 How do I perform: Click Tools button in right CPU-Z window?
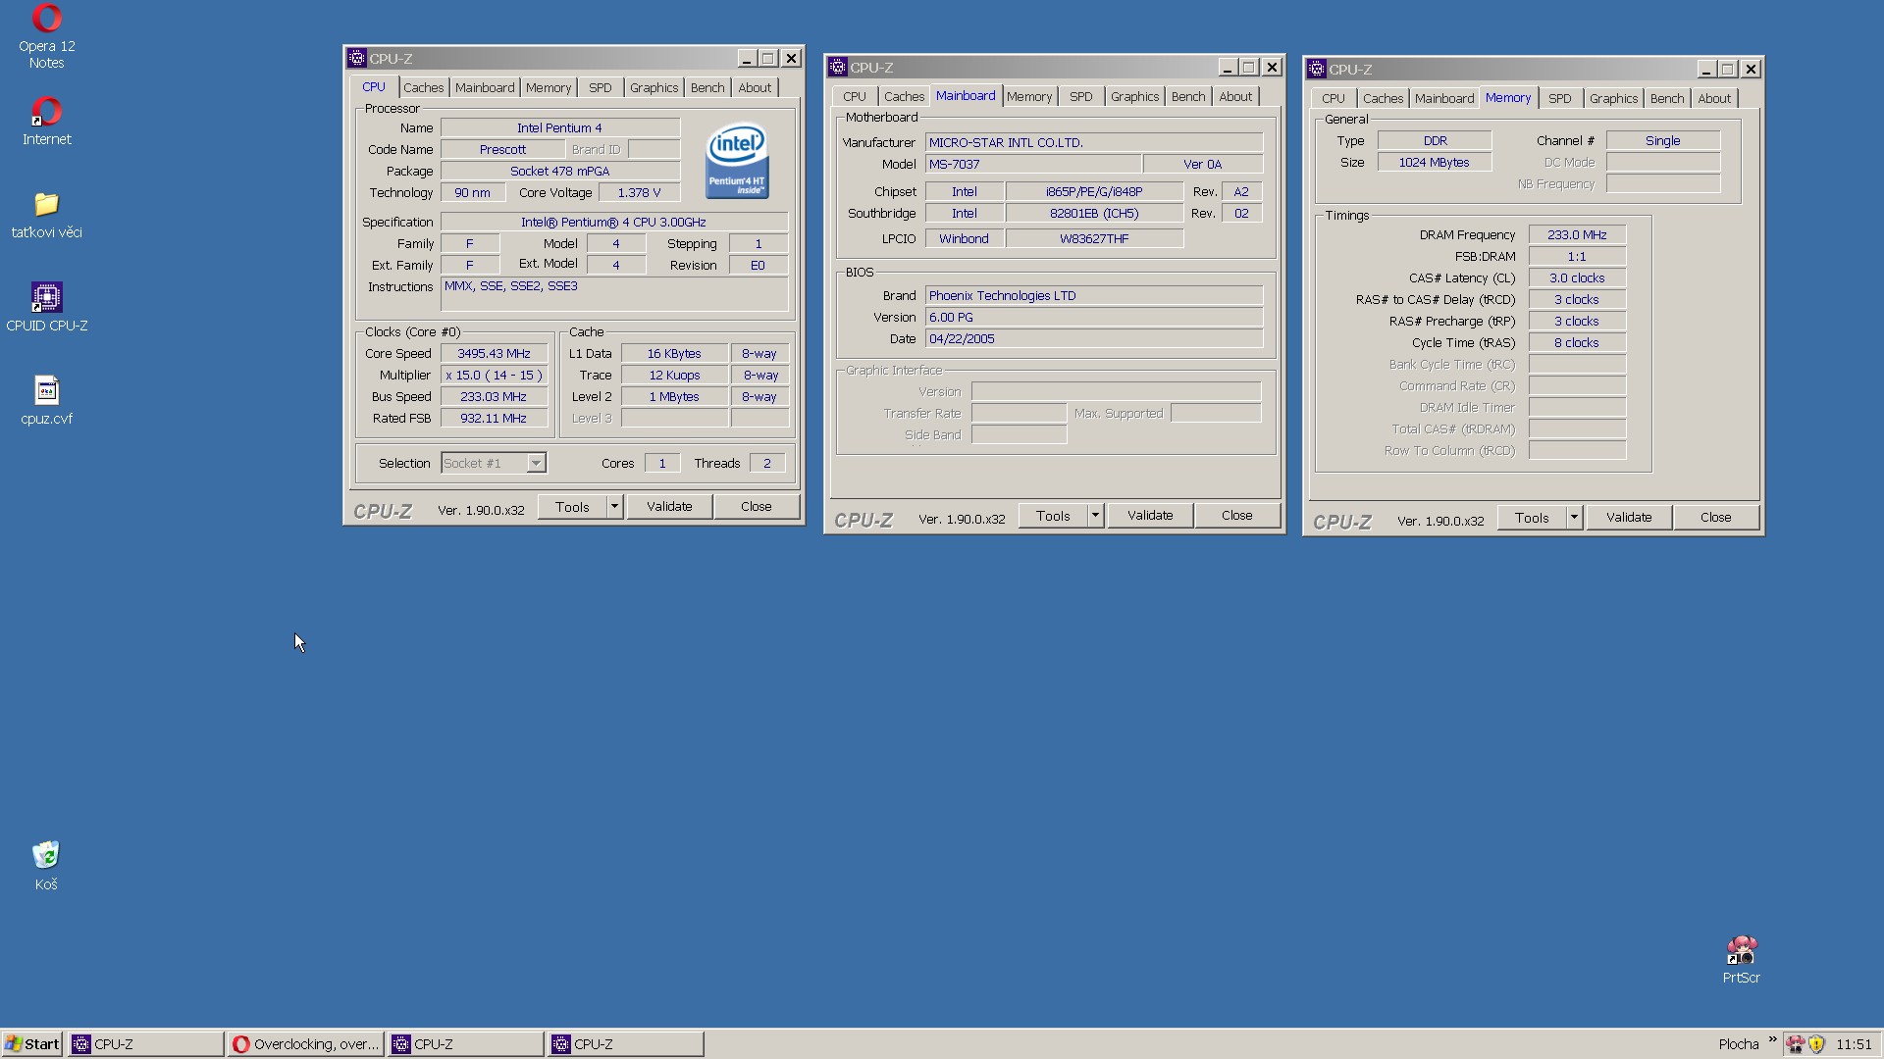coord(1533,518)
